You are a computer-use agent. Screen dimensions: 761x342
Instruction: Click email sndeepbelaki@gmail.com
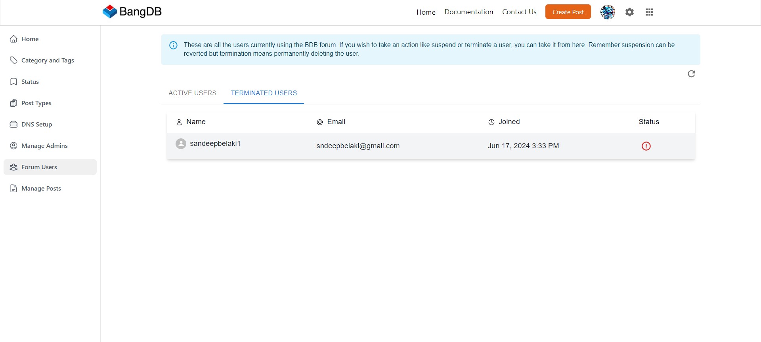tap(358, 146)
